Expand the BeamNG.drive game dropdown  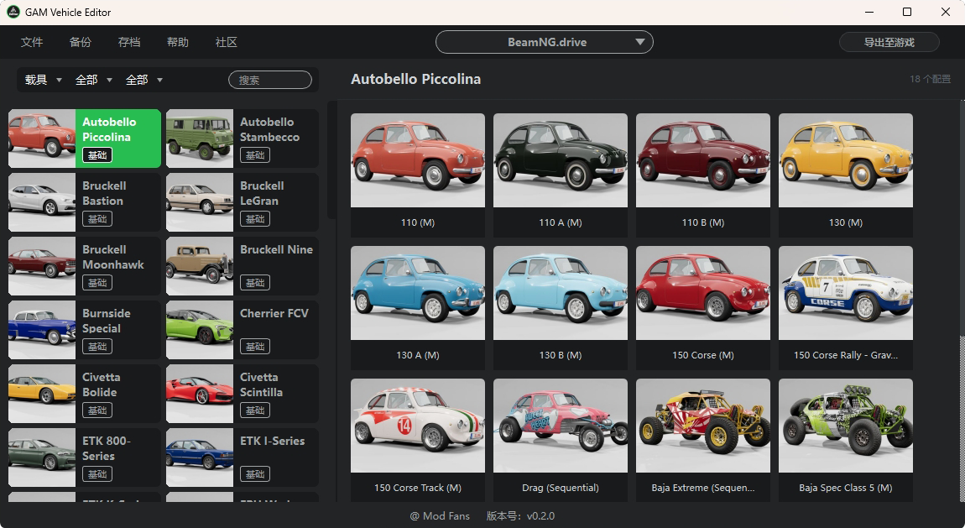click(x=544, y=42)
